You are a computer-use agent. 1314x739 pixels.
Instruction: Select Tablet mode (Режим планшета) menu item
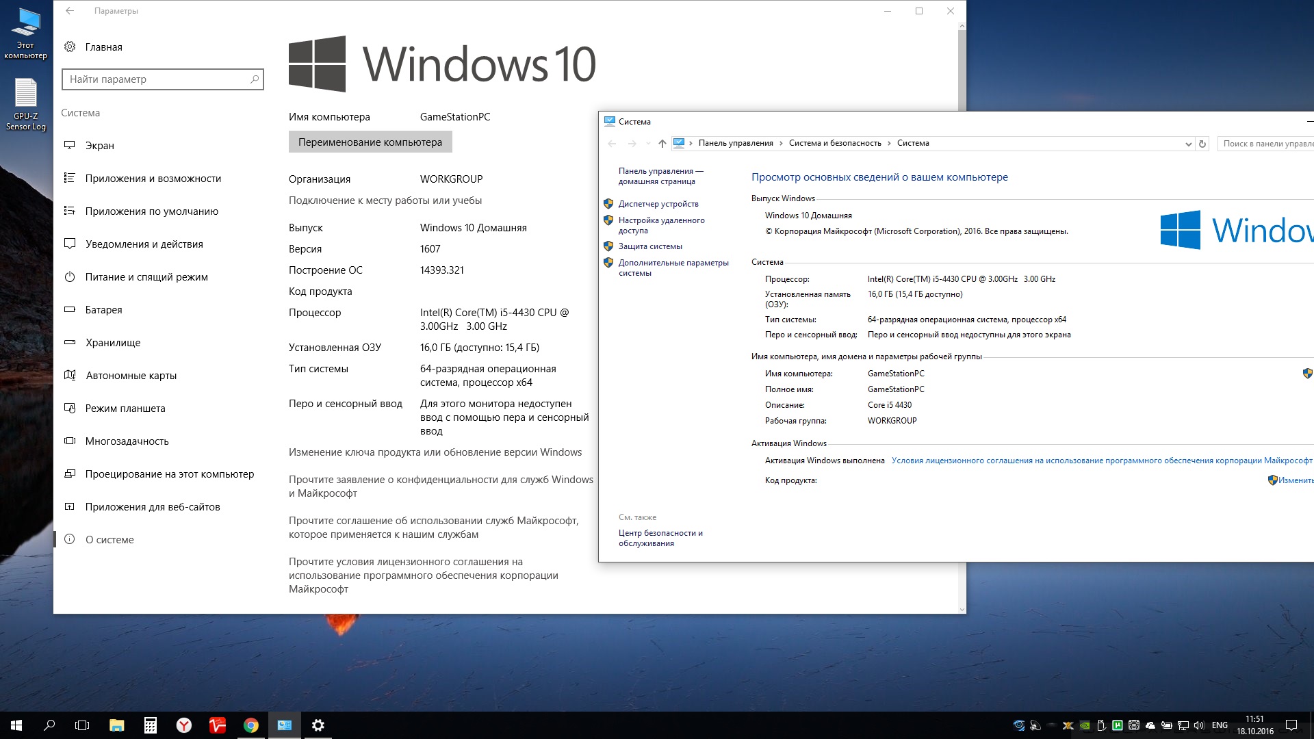[x=125, y=409]
